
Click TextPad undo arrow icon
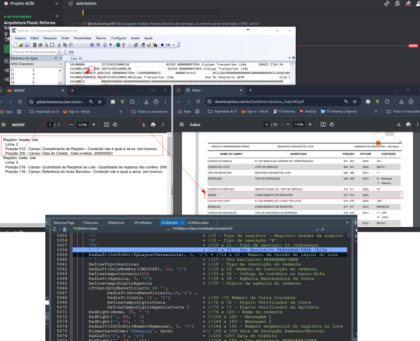(78, 45)
